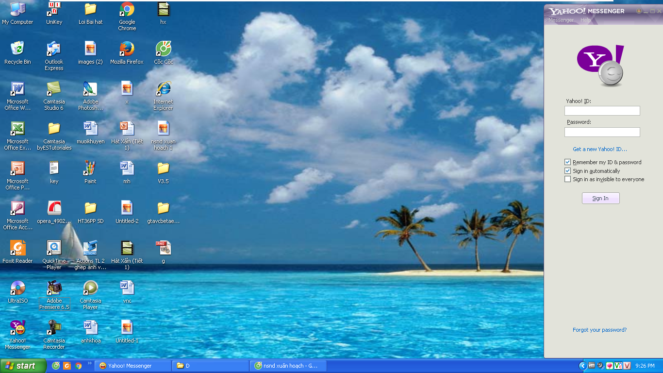Image resolution: width=663 pixels, height=373 pixels.
Task: Select the Microsoft Office PowerPoint shortcut
Action: click(x=18, y=176)
